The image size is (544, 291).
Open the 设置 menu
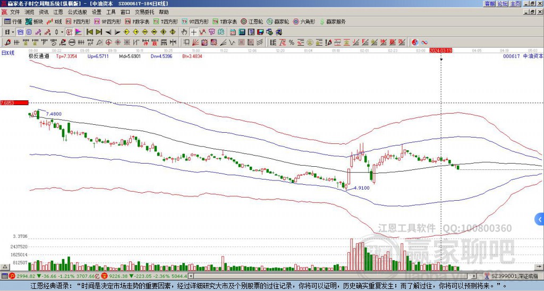point(97,12)
